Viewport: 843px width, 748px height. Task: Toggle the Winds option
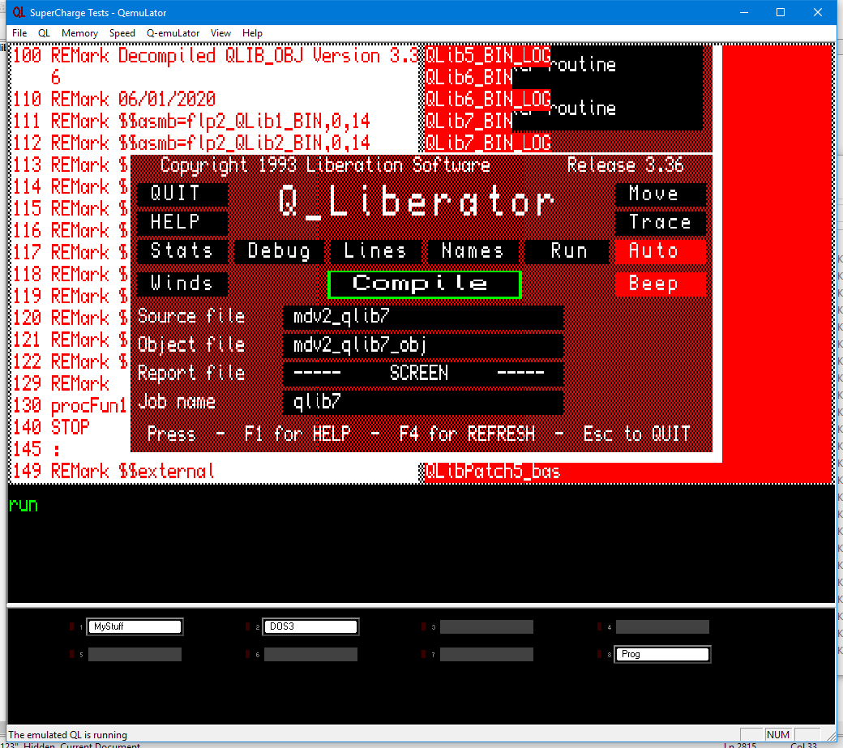(182, 284)
